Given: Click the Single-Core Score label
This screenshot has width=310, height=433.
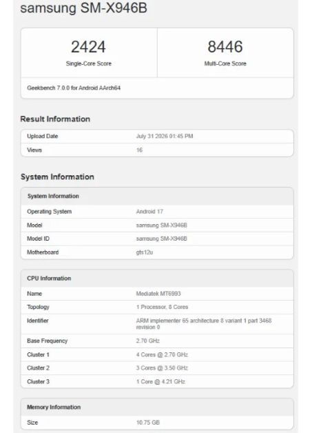Looking at the screenshot, I should pyautogui.click(x=89, y=63).
